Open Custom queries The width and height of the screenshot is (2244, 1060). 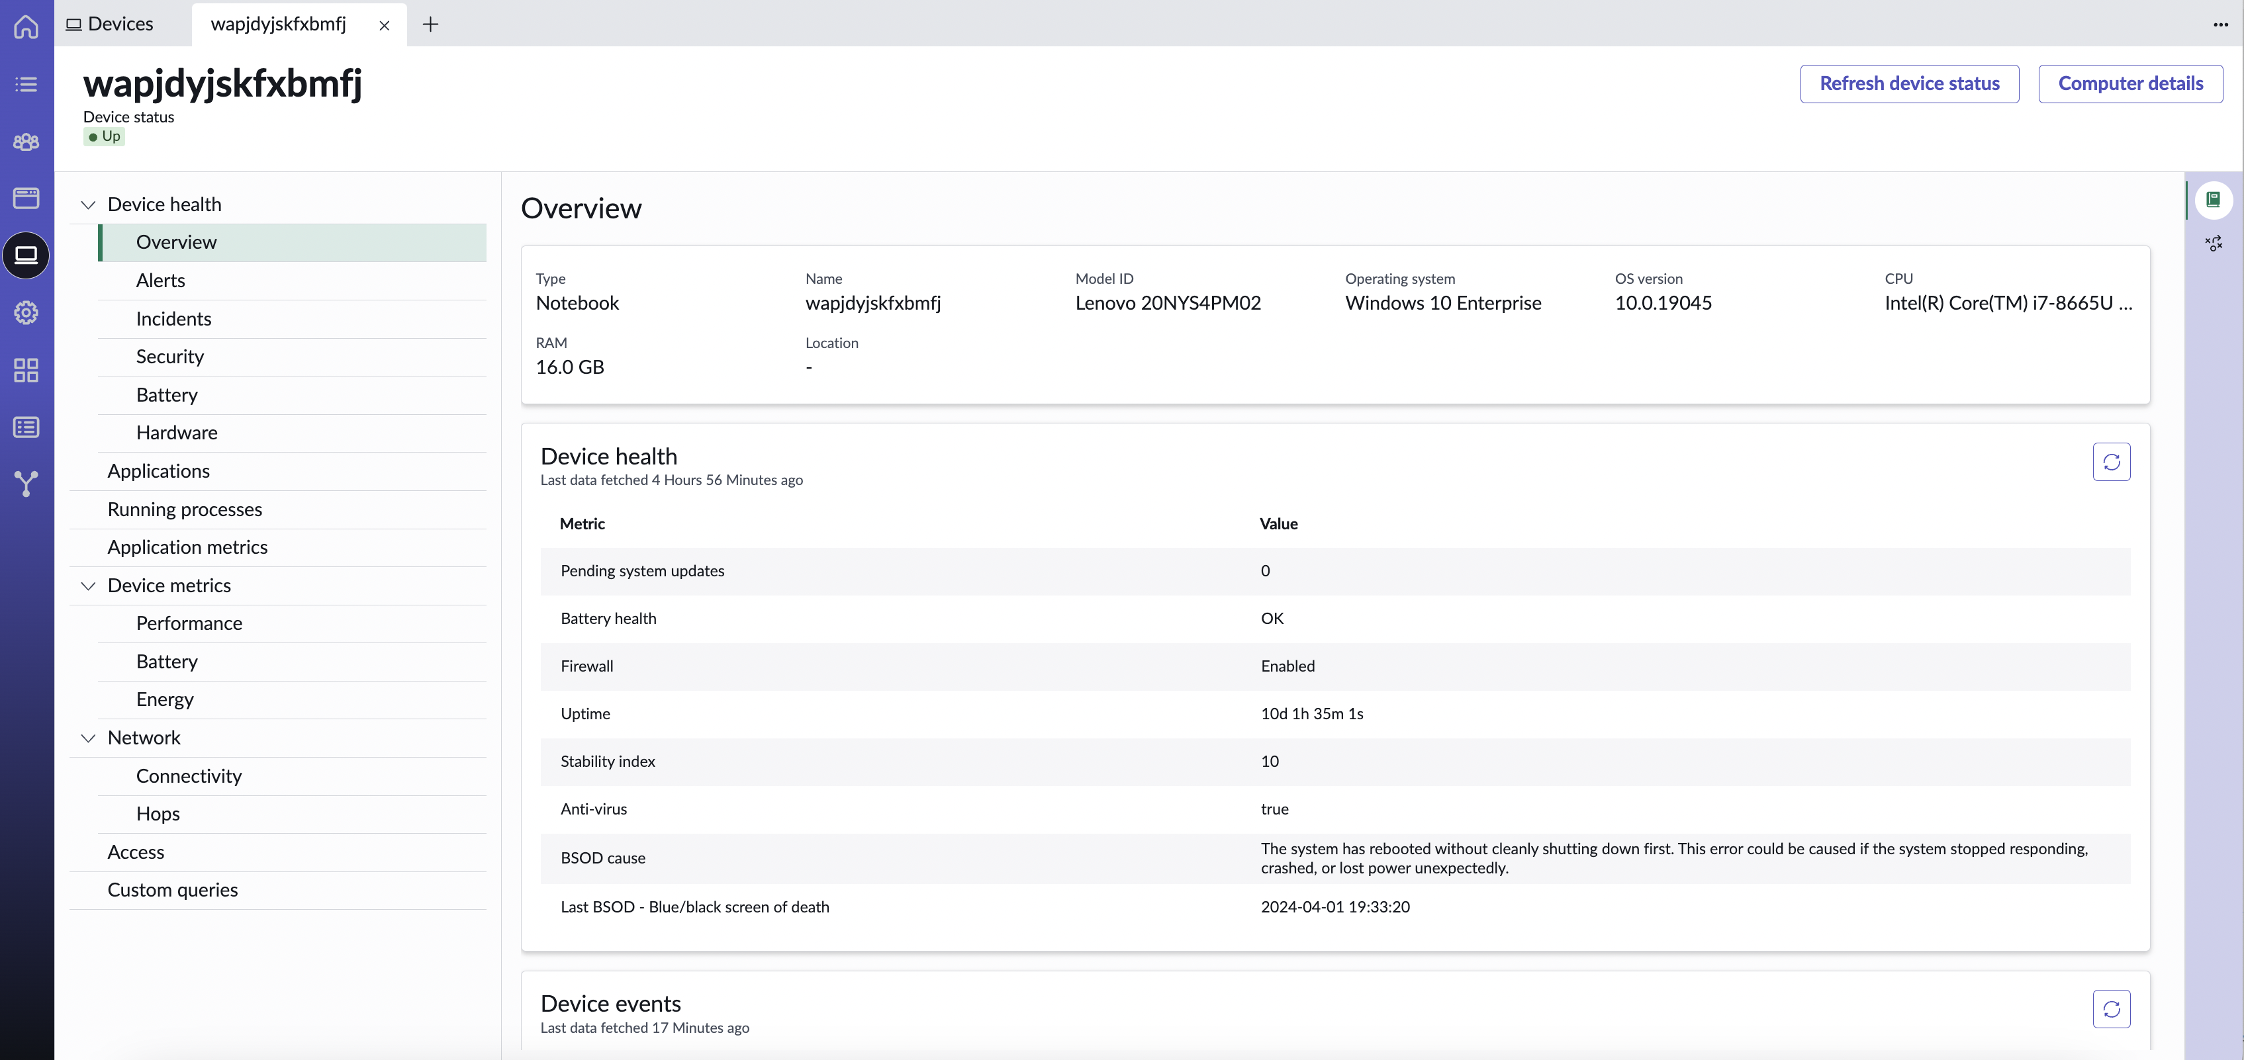278,890
